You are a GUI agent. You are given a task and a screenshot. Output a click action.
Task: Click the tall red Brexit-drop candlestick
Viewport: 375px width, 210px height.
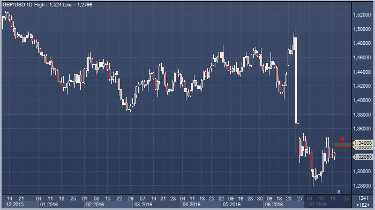pos(296,81)
